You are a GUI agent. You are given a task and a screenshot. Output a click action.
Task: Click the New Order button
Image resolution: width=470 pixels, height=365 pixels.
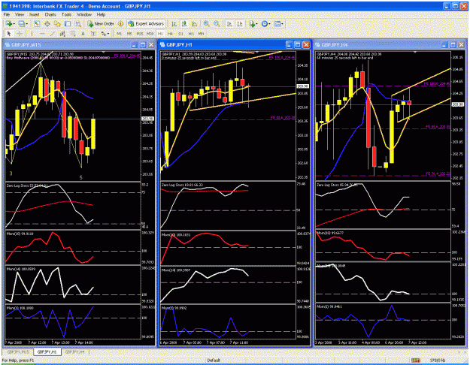[x=101, y=23]
